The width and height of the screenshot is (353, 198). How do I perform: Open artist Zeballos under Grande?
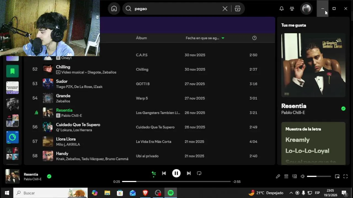tap(63, 101)
